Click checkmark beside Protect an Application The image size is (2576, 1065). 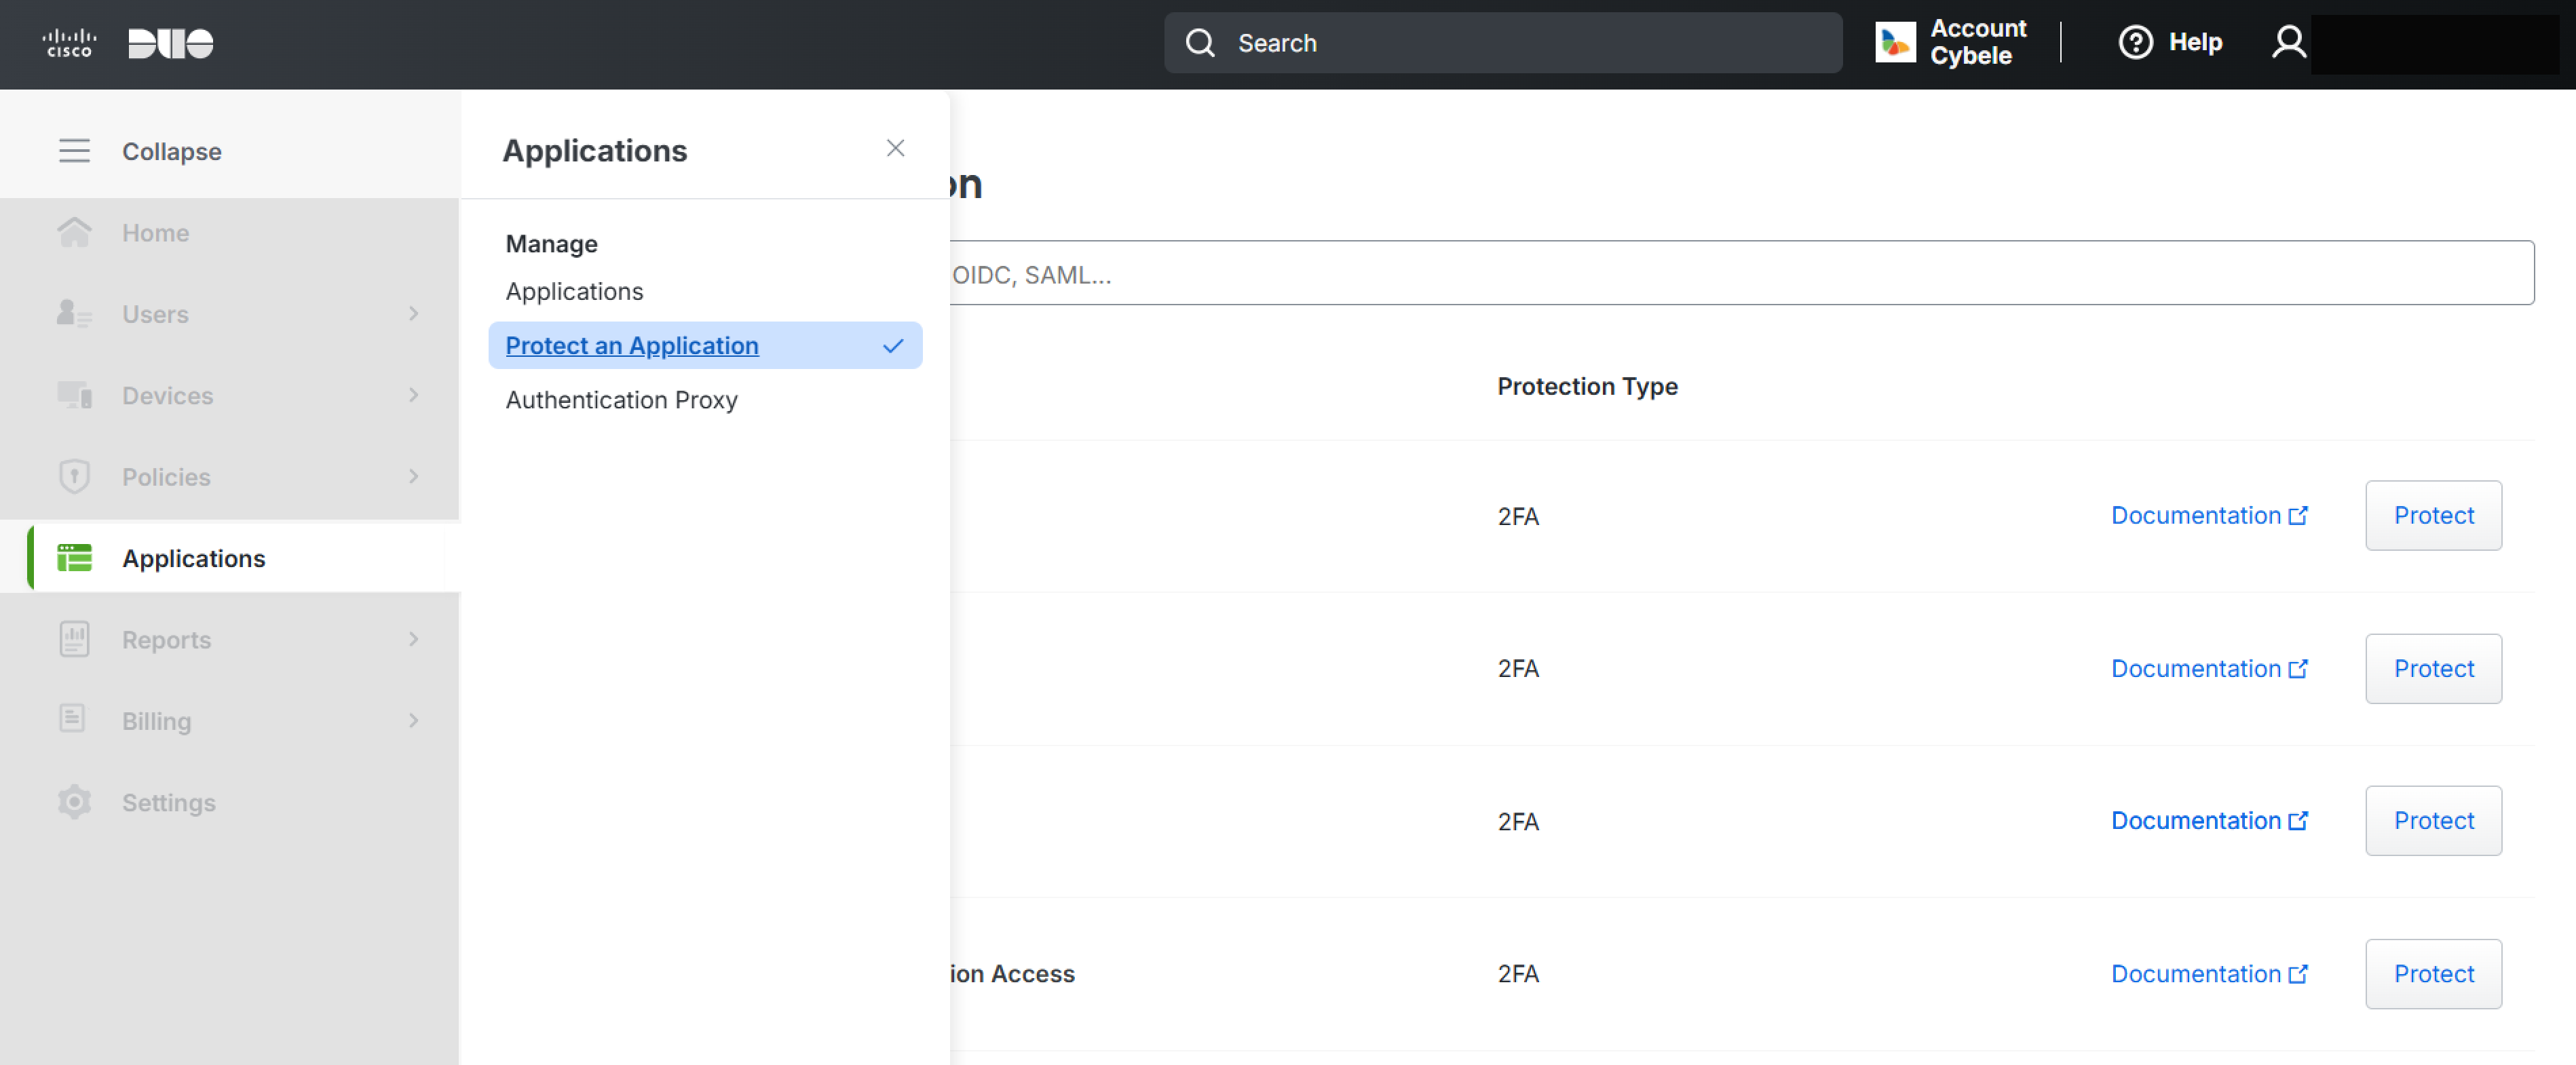[x=893, y=346]
